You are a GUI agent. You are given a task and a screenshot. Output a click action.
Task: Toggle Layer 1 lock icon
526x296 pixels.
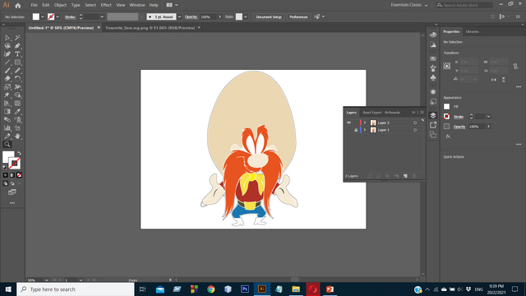(x=356, y=130)
